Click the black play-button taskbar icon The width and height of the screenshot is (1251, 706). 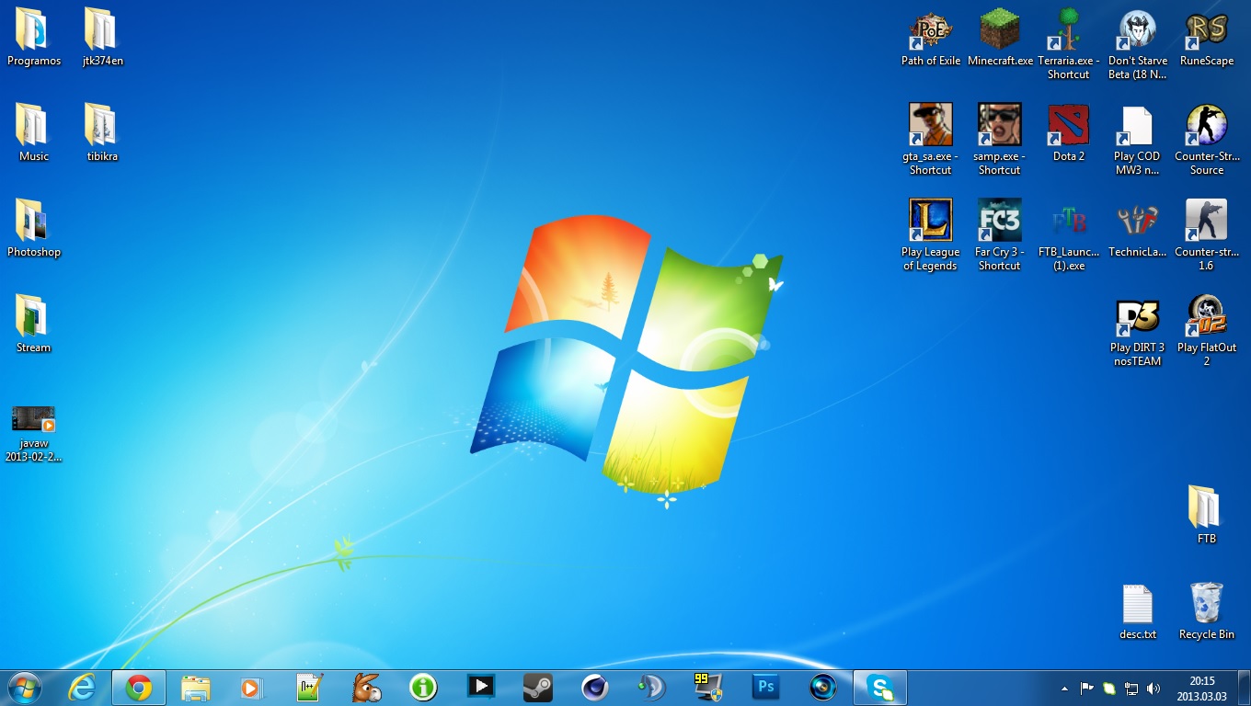click(x=480, y=688)
